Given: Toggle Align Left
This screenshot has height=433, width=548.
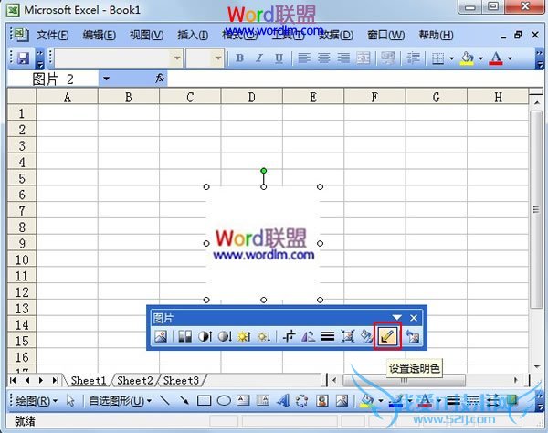Looking at the screenshot, I should pos(304,58).
